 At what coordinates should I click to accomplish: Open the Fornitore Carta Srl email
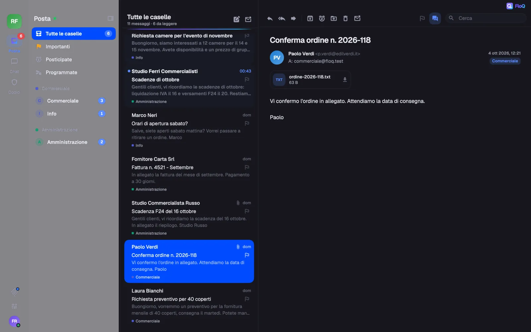click(x=189, y=174)
